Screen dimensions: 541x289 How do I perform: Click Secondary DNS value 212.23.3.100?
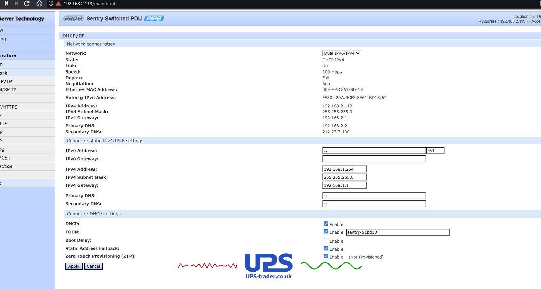[x=336, y=132]
